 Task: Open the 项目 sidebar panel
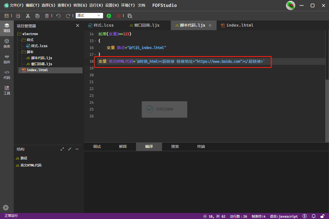coord(7,28)
